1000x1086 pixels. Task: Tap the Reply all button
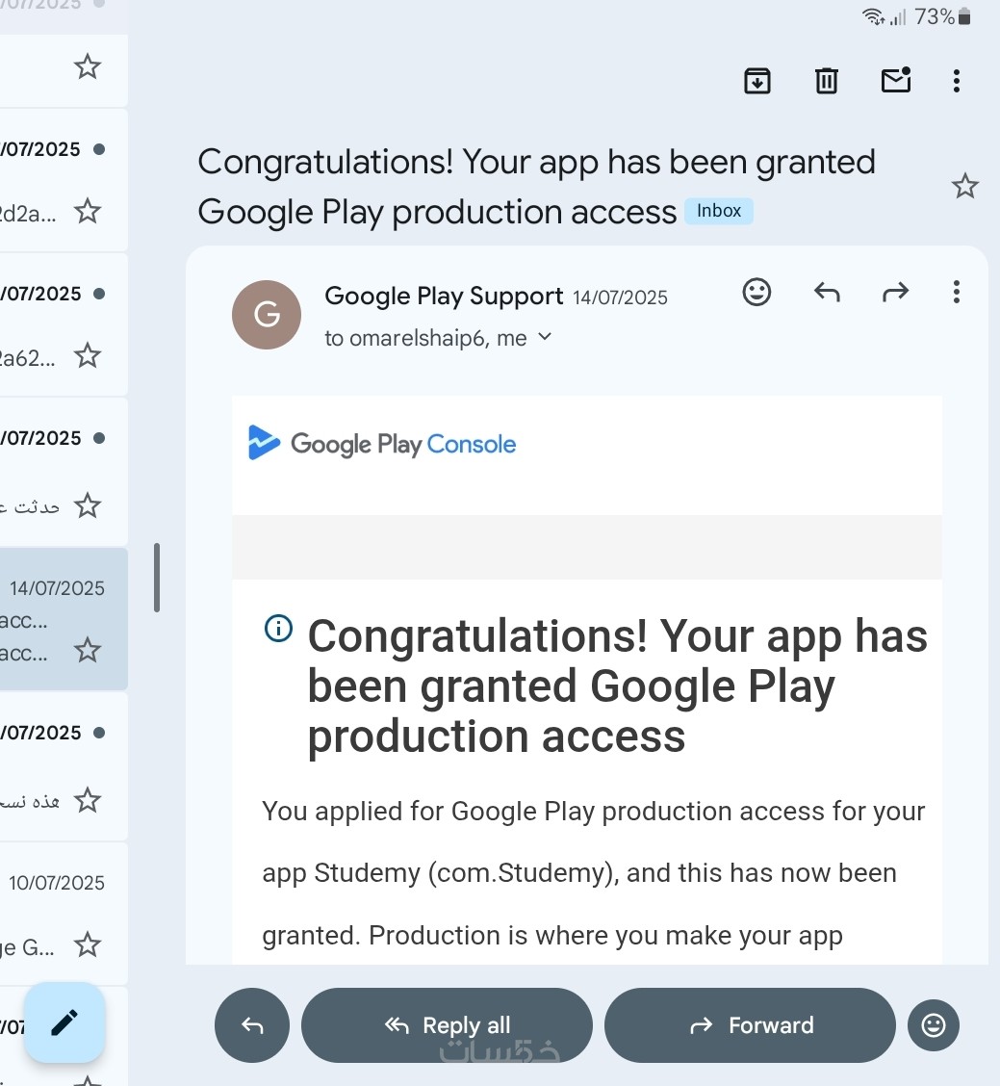pyautogui.click(x=447, y=1025)
